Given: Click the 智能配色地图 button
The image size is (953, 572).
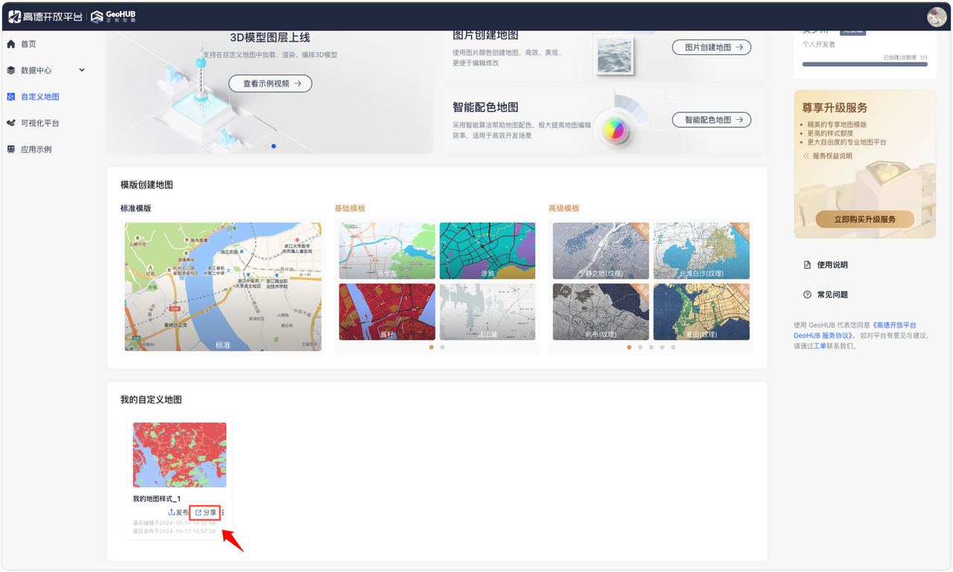Looking at the screenshot, I should click(x=712, y=119).
